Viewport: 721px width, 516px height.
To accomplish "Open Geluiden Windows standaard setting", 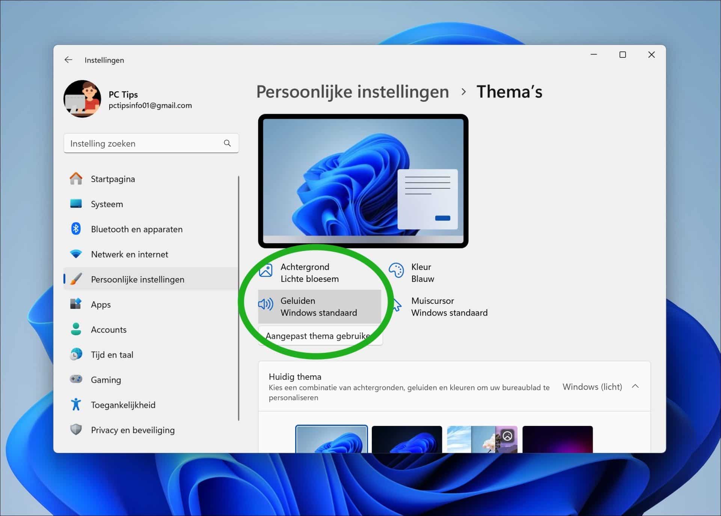I will coord(320,307).
